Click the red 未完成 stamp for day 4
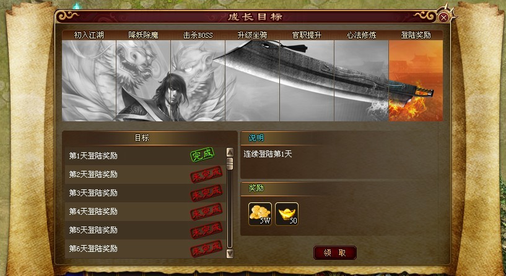Screen dimensions: 506x276 206,212
